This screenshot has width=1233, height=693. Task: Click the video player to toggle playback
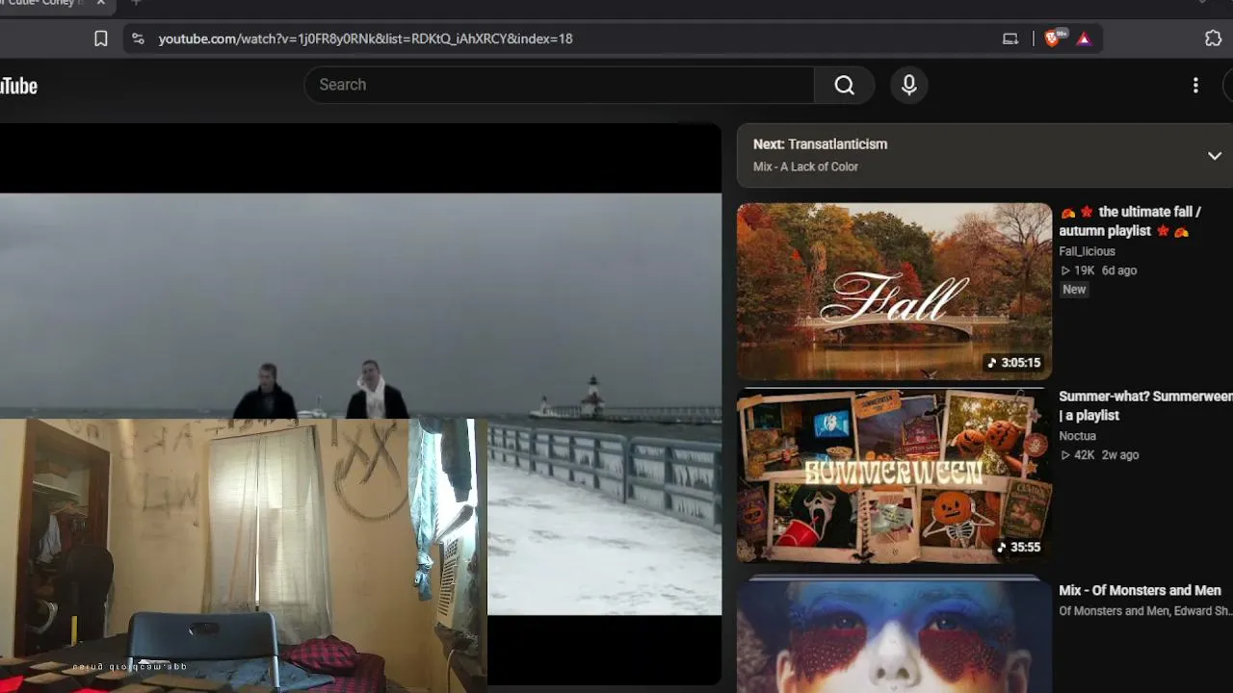click(x=360, y=404)
